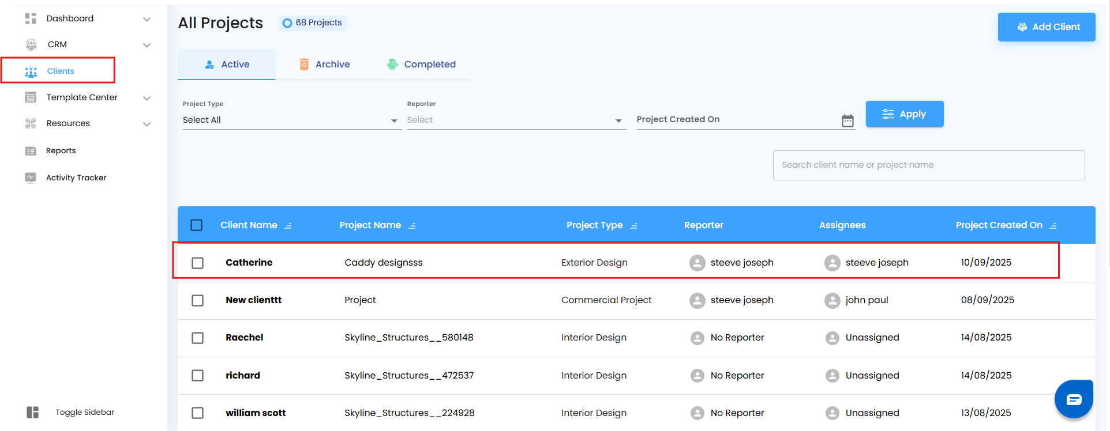Open the Project Type dropdown
The image size is (1110, 431).
[x=291, y=120]
